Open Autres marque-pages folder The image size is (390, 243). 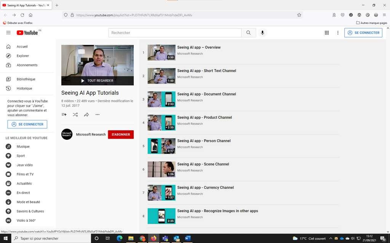click(372, 23)
